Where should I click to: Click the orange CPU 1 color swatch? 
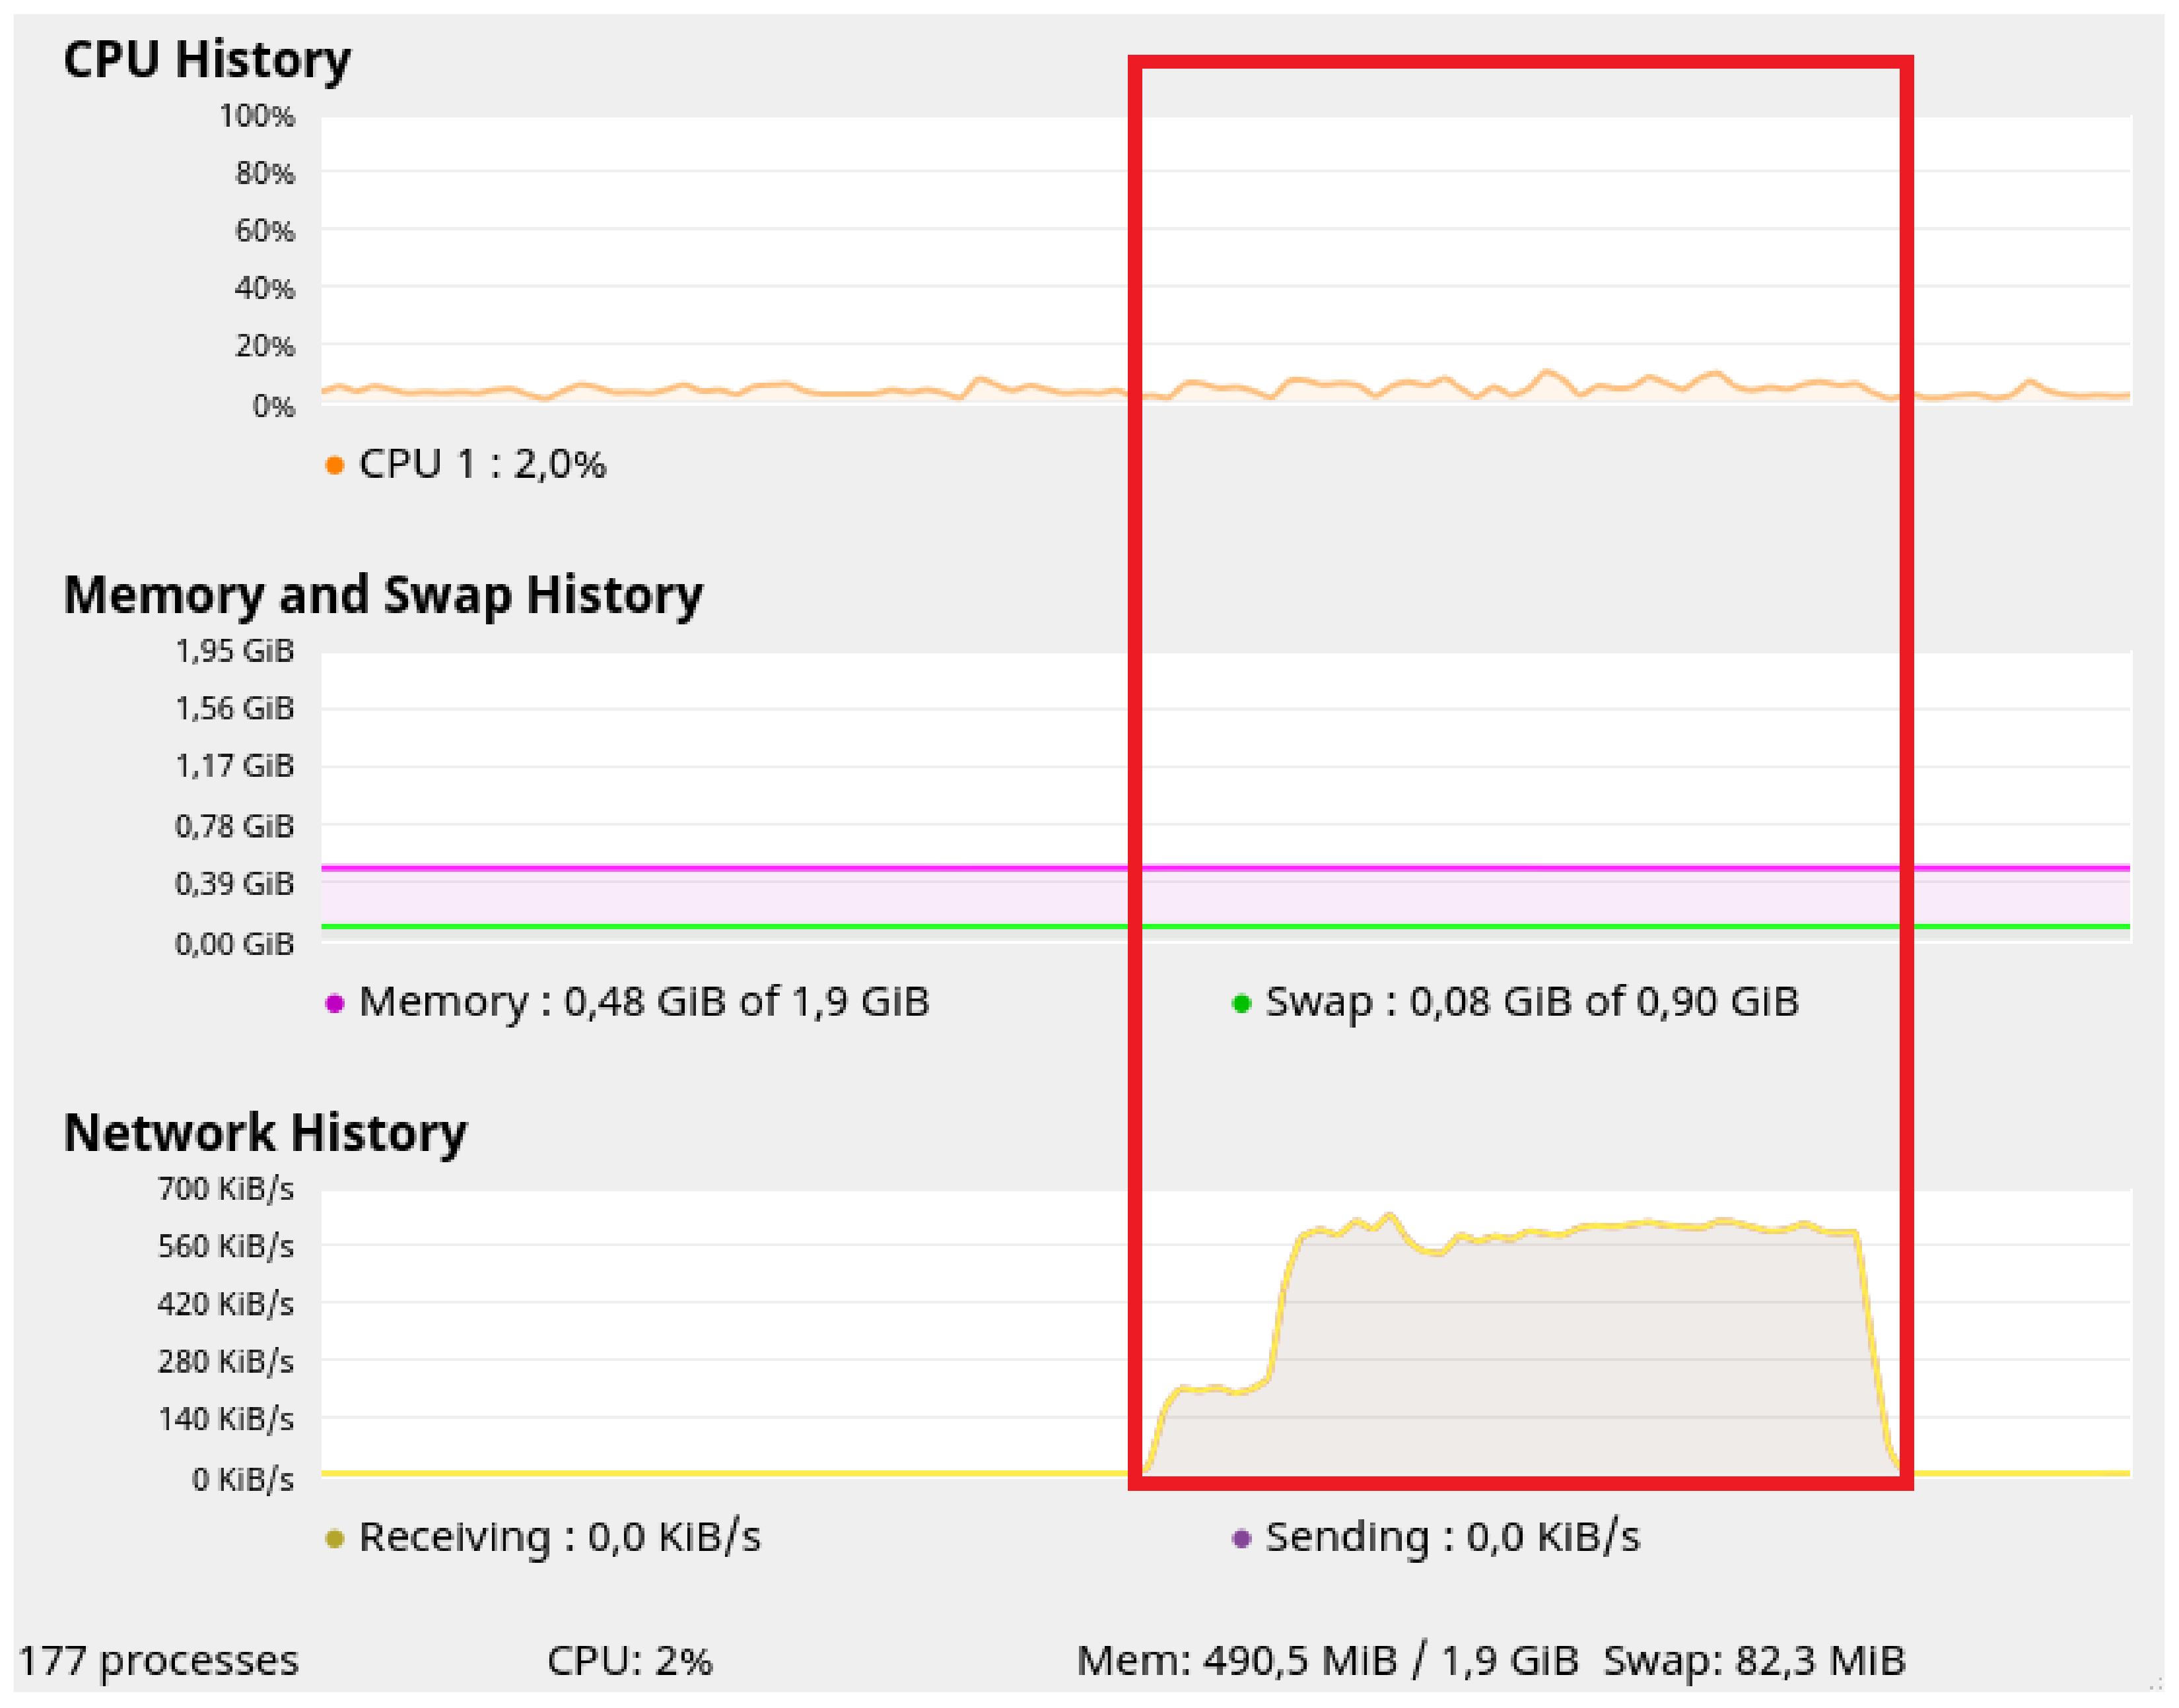tap(335, 465)
